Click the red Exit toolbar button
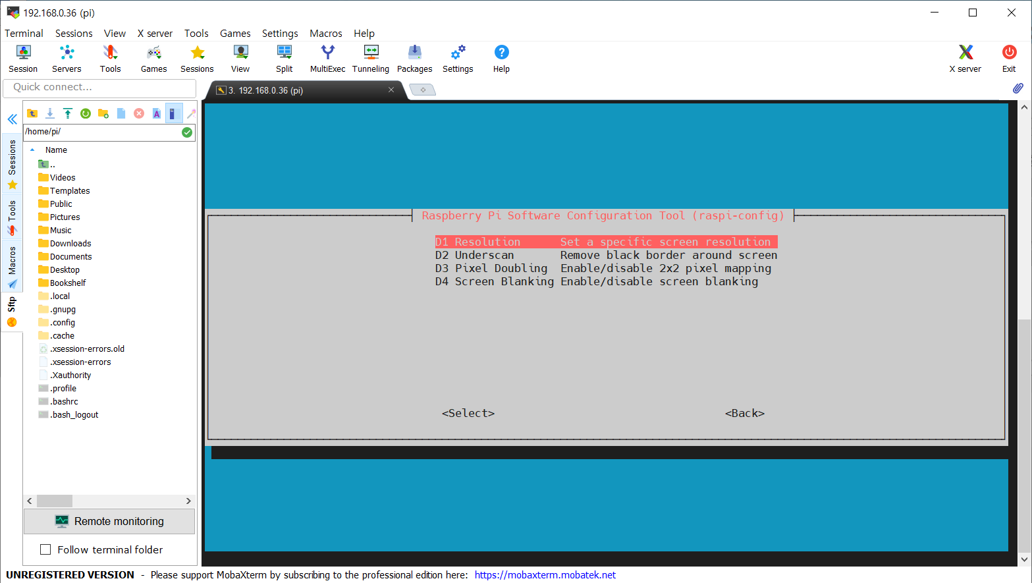The height and width of the screenshot is (583, 1032). pyautogui.click(x=1009, y=59)
